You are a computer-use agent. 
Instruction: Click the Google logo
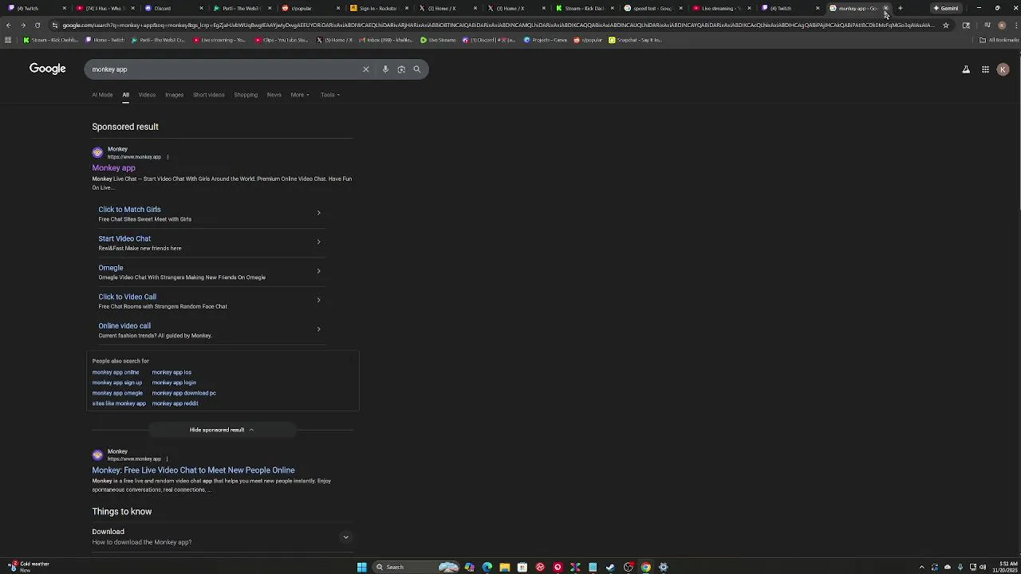(x=48, y=69)
